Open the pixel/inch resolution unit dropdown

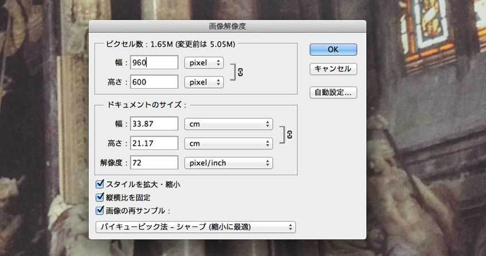(x=229, y=163)
